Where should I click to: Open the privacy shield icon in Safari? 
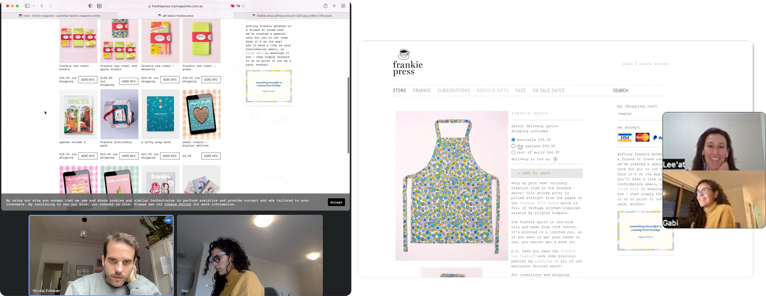tap(90, 6)
